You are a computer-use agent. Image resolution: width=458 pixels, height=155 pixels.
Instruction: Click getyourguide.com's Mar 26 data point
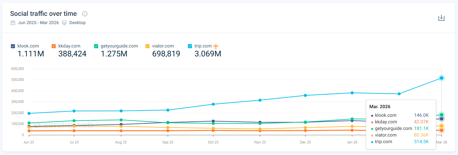pyautogui.click(x=441, y=115)
